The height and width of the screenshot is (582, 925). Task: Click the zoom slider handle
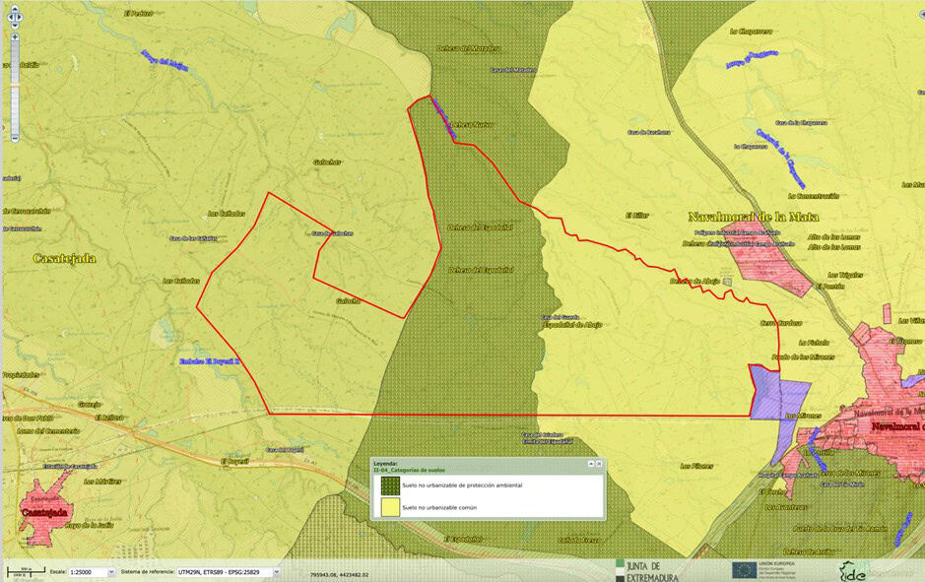(15, 85)
